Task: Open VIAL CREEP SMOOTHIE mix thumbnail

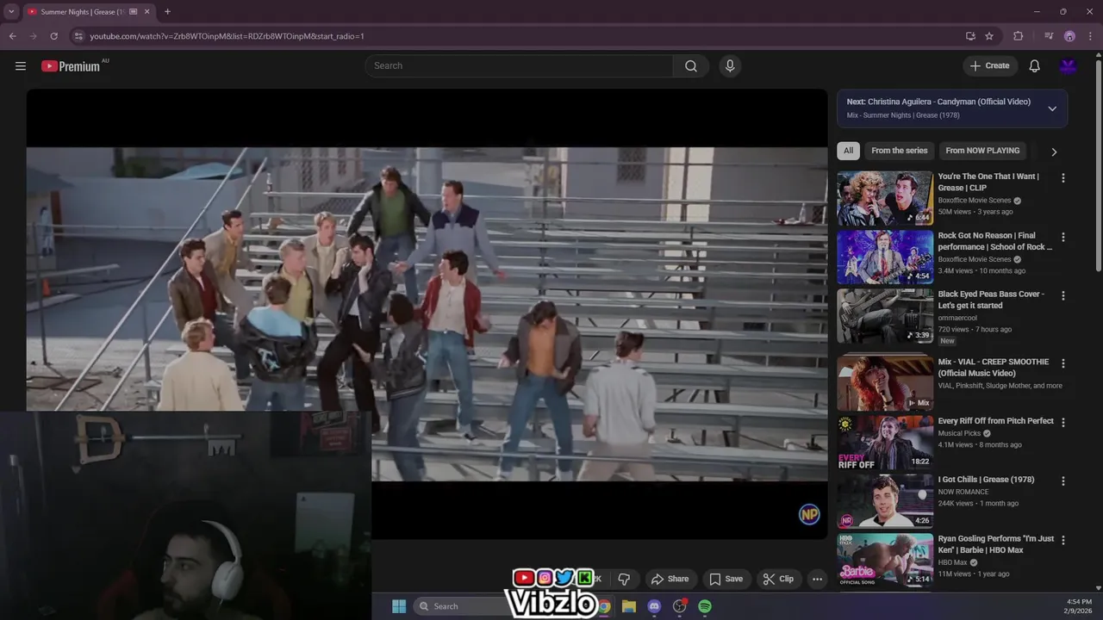Action: [885, 382]
